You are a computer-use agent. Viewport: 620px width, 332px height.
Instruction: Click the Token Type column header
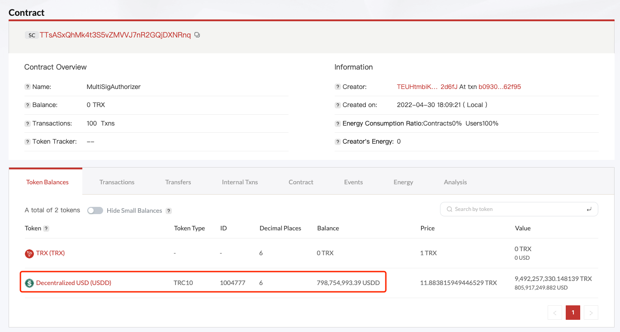point(189,228)
